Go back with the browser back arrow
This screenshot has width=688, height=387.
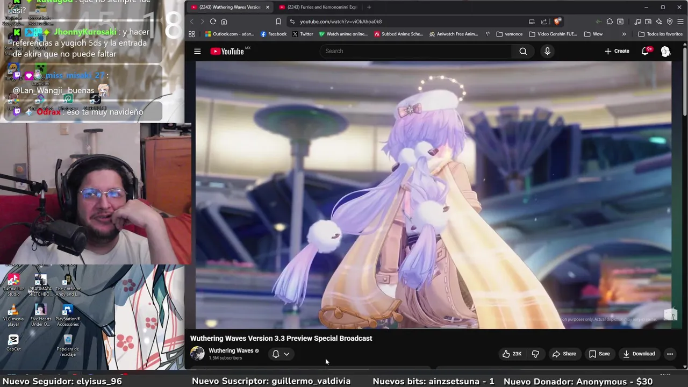pos(191,21)
